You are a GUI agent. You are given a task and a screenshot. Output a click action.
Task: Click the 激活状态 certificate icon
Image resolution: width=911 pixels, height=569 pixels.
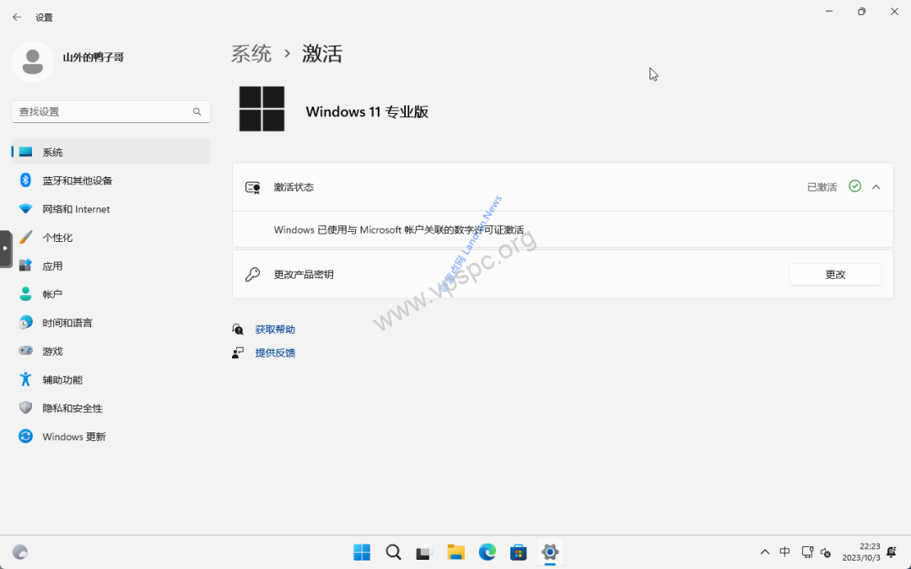pyautogui.click(x=253, y=187)
